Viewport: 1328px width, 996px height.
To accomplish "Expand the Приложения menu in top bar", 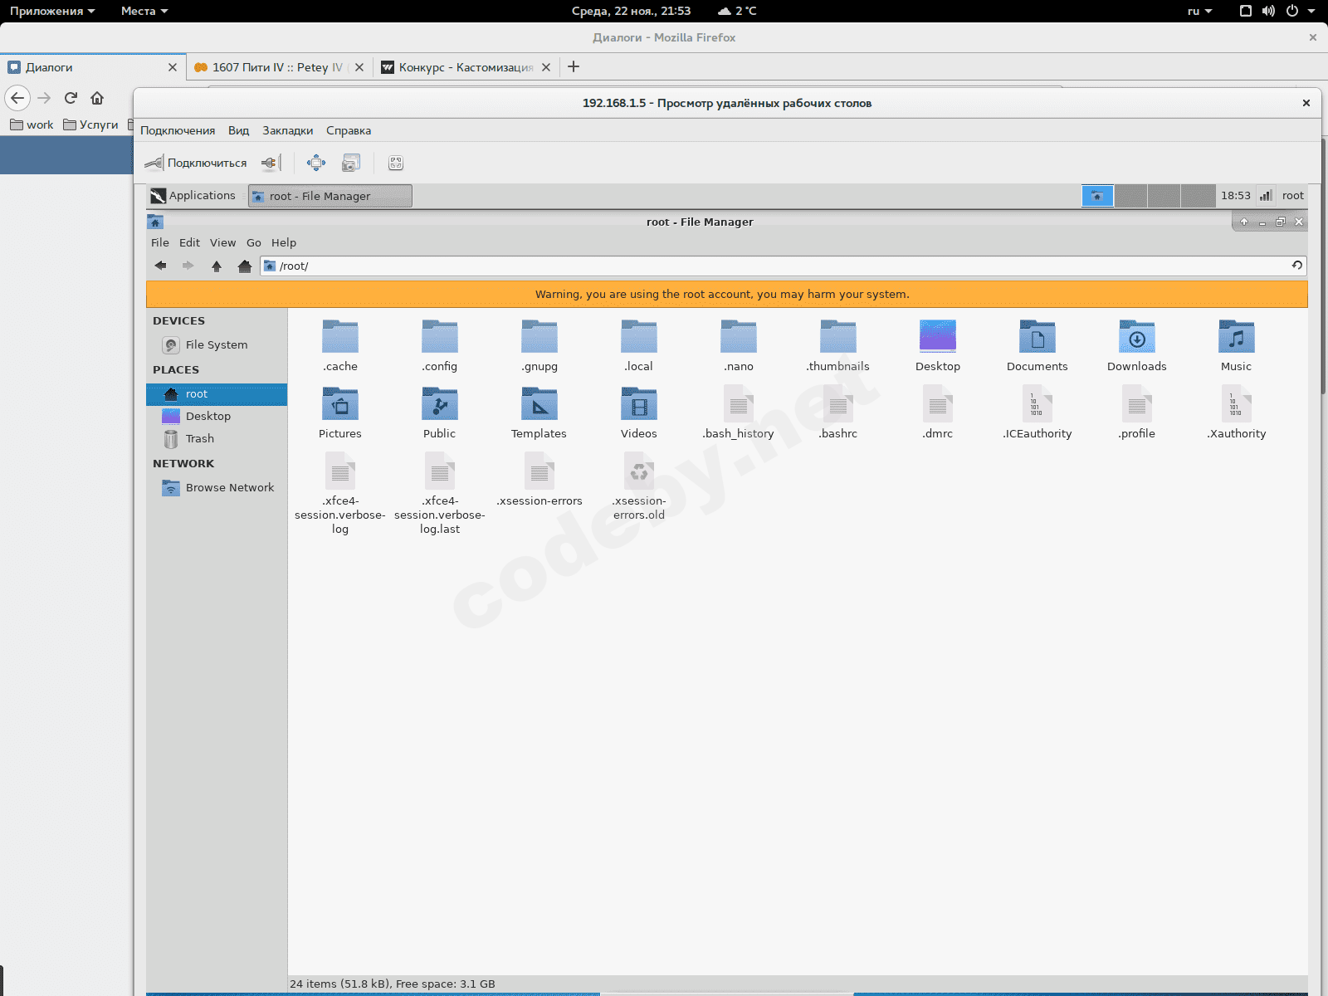I will 52,11.
